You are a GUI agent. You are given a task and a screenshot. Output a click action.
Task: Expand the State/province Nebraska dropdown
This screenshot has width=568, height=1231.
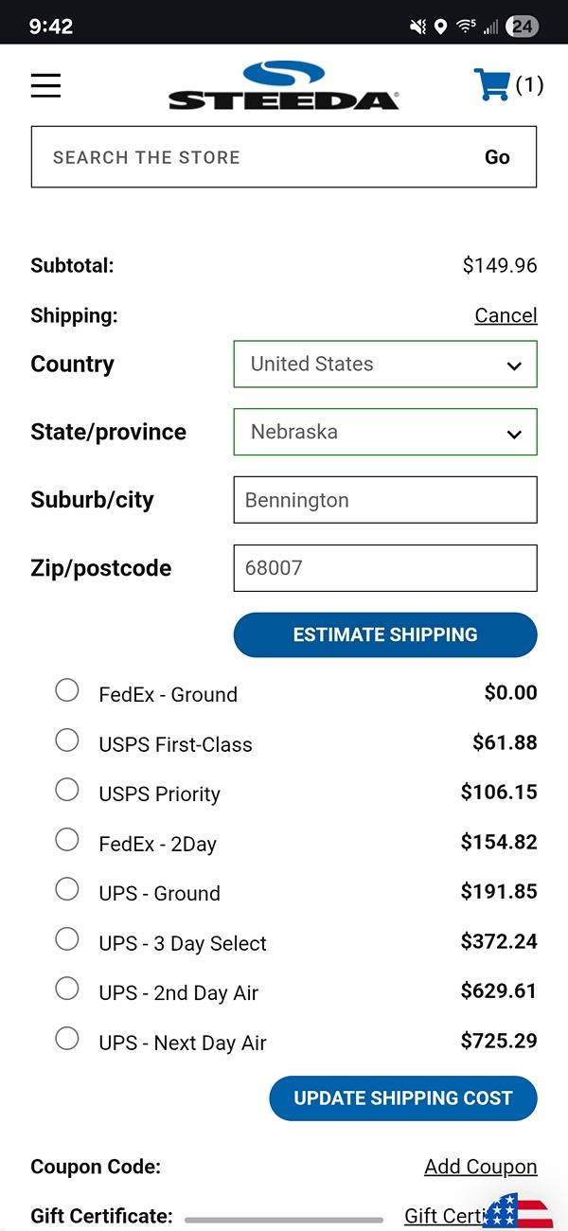pyautogui.click(x=385, y=432)
